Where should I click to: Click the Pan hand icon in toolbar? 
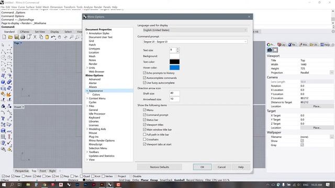[59, 37]
